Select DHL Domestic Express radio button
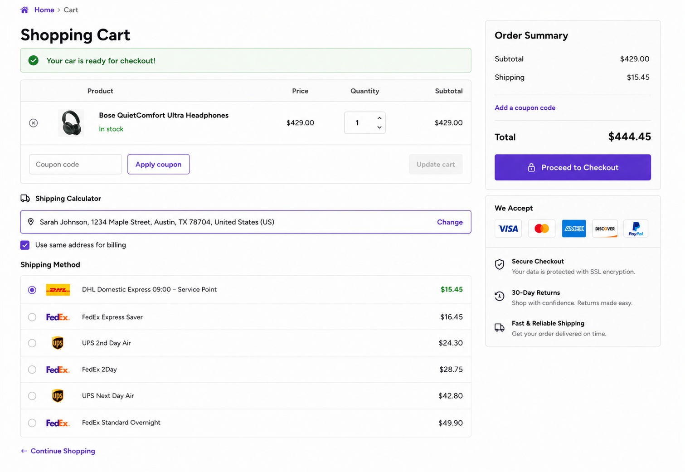This screenshot has width=685, height=472. point(32,290)
